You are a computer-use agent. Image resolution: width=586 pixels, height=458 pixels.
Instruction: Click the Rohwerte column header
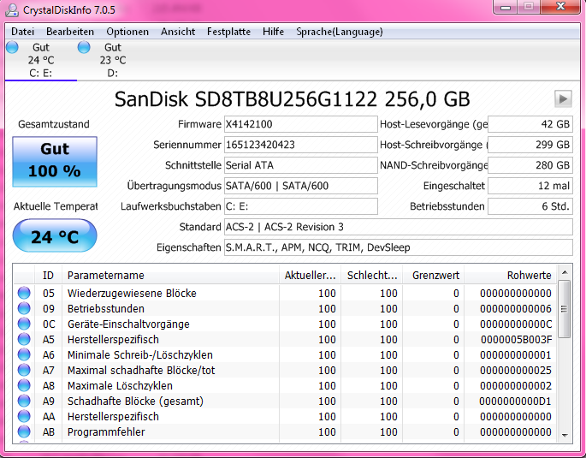[511, 275]
